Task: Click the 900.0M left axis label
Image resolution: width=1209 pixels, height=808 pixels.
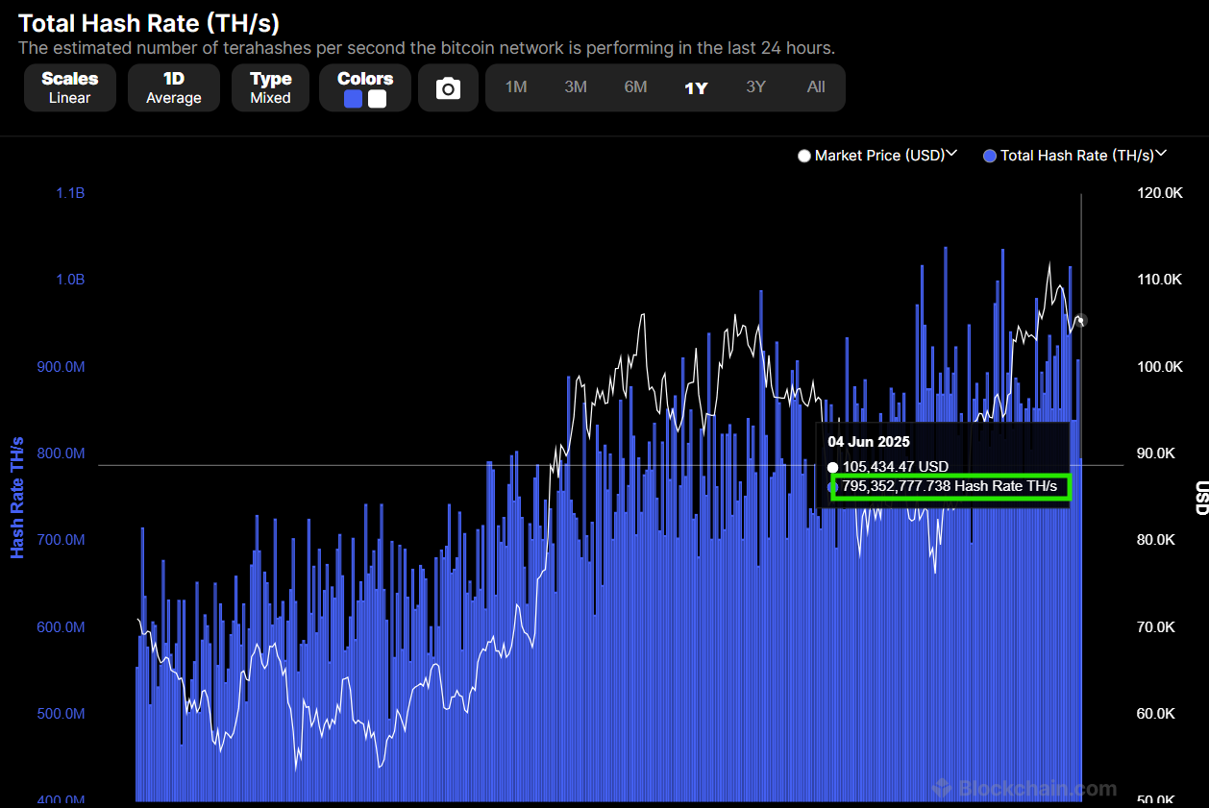Action: (62, 367)
